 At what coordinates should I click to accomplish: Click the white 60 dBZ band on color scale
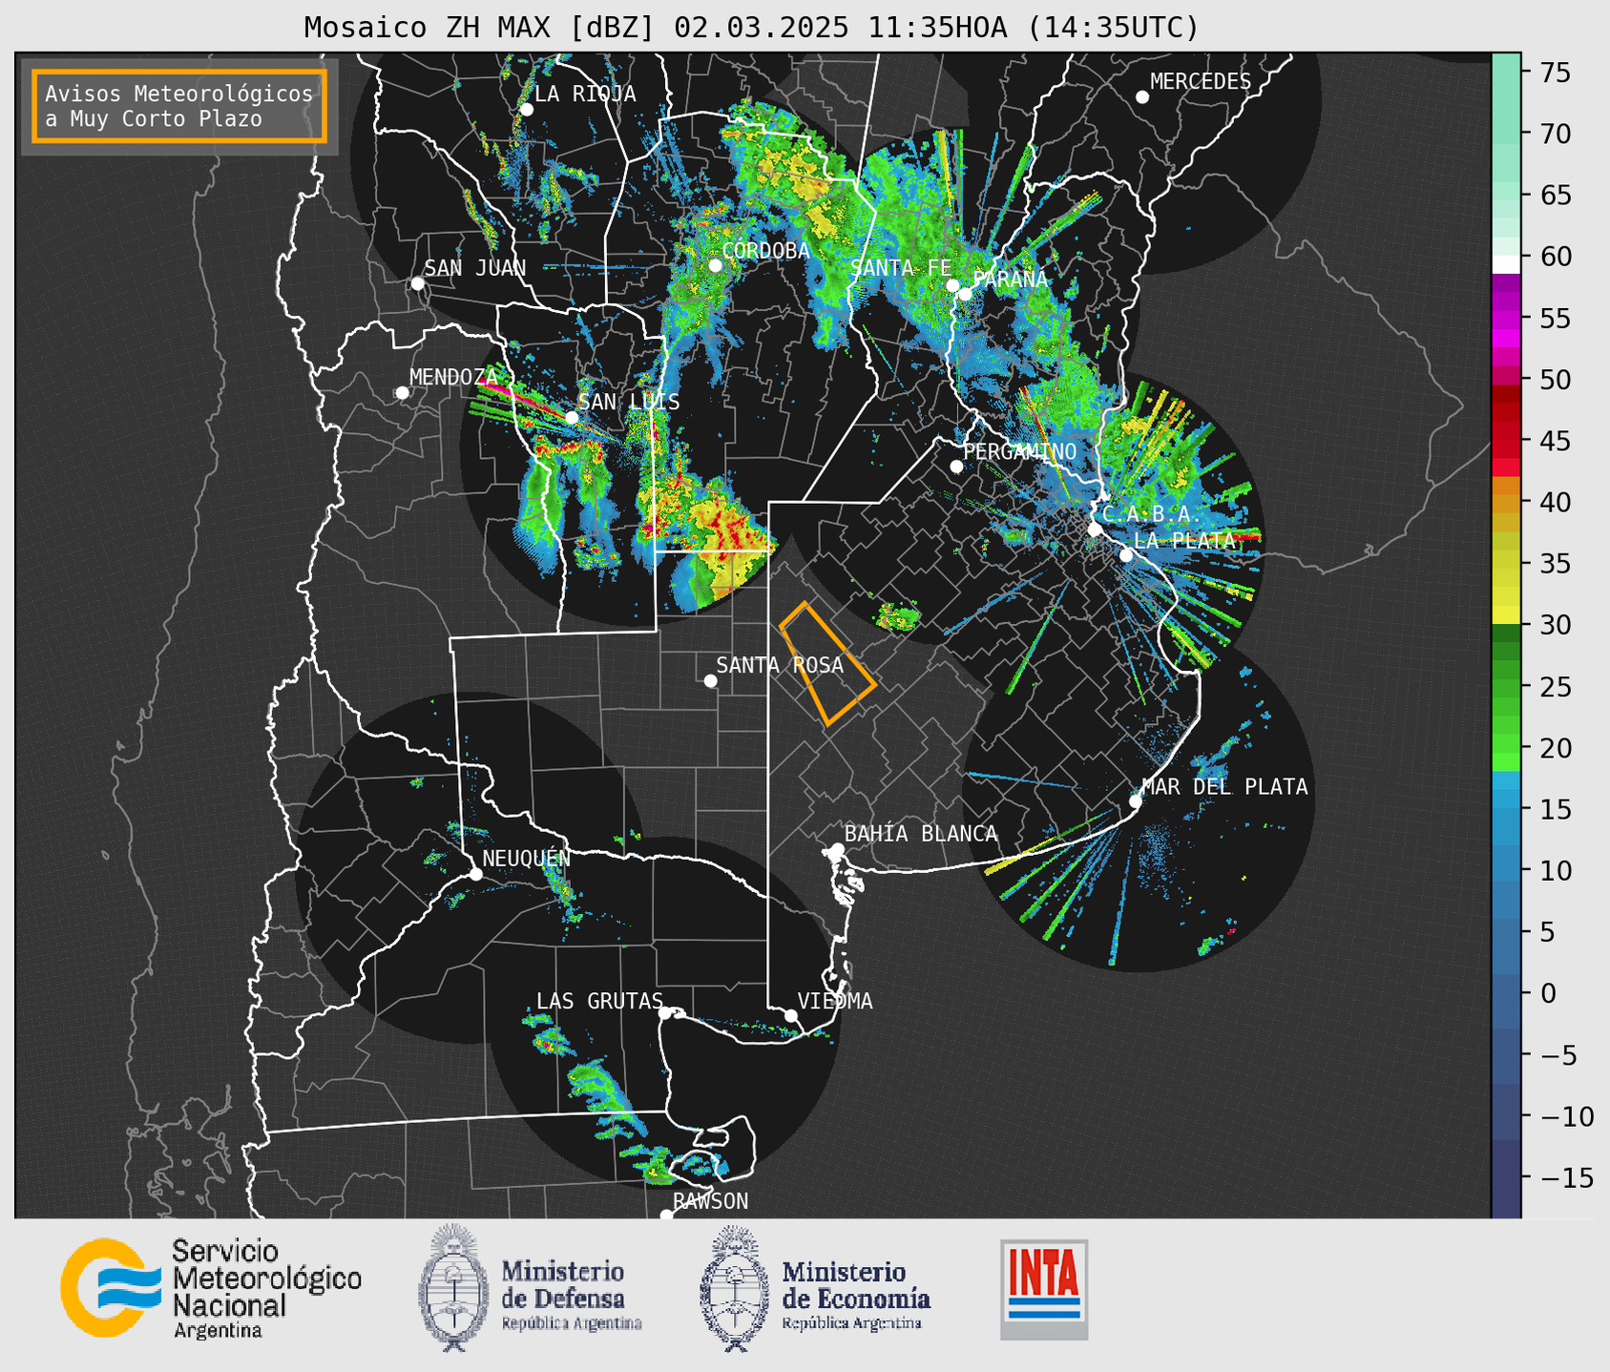click(x=1506, y=264)
